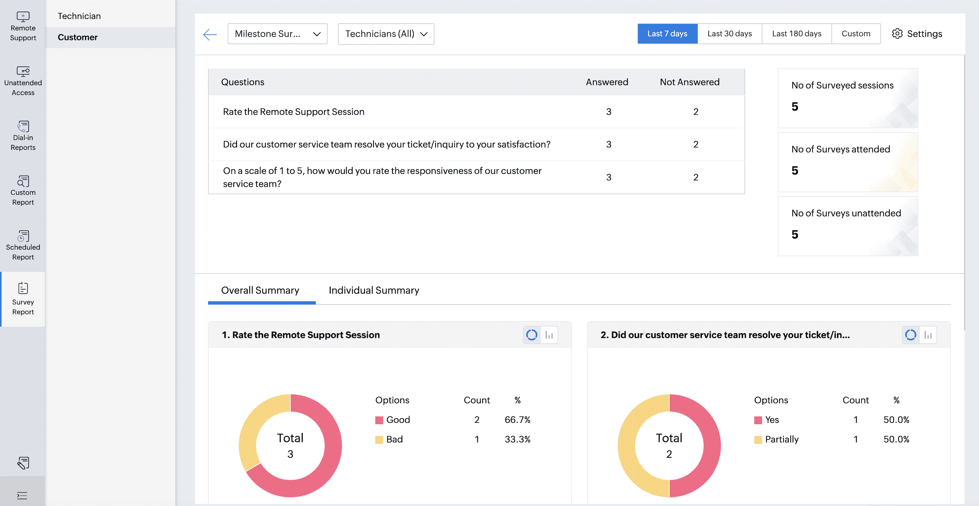979x506 pixels.
Task: Open Custom Report from the sidebar
Action: pos(23,191)
